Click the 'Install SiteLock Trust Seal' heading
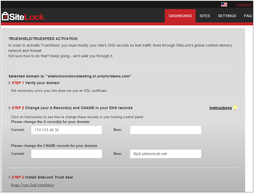Image resolution: width=254 pixels, height=193 pixels. pyautogui.click(x=49, y=178)
